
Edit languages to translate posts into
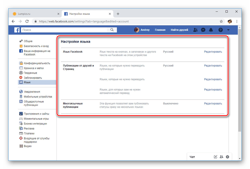[x=213, y=66]
